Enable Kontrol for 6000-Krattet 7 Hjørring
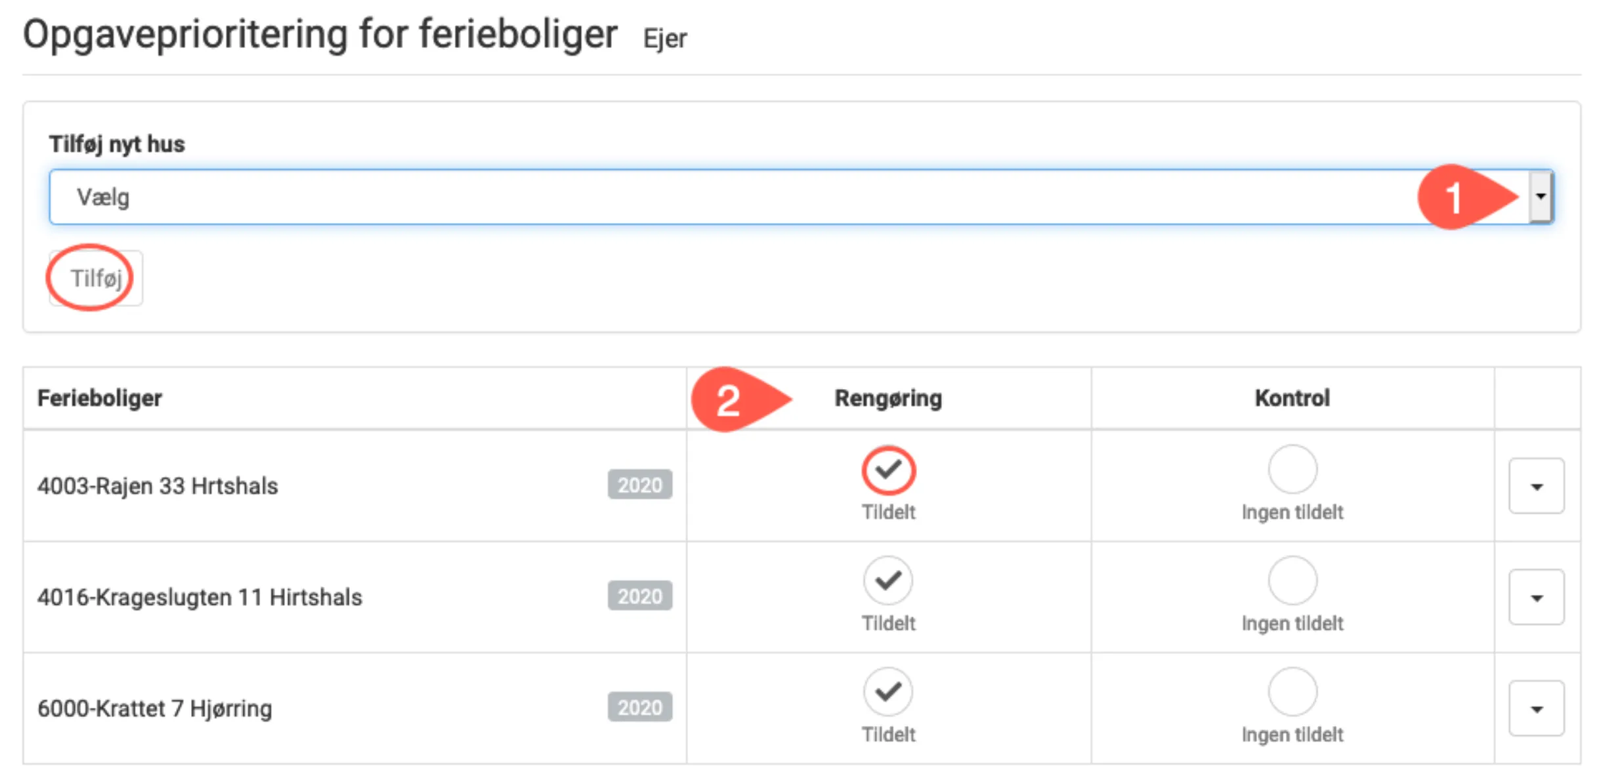1599x774 pixels. 1292,691
